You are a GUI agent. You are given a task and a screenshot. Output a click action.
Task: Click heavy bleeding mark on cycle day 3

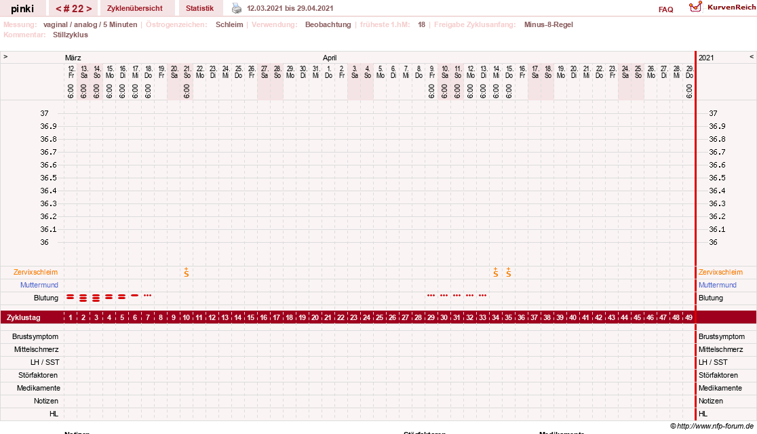pos(96,298)
